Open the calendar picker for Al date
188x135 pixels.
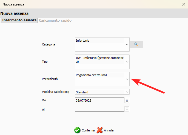(x=127, y=109)
